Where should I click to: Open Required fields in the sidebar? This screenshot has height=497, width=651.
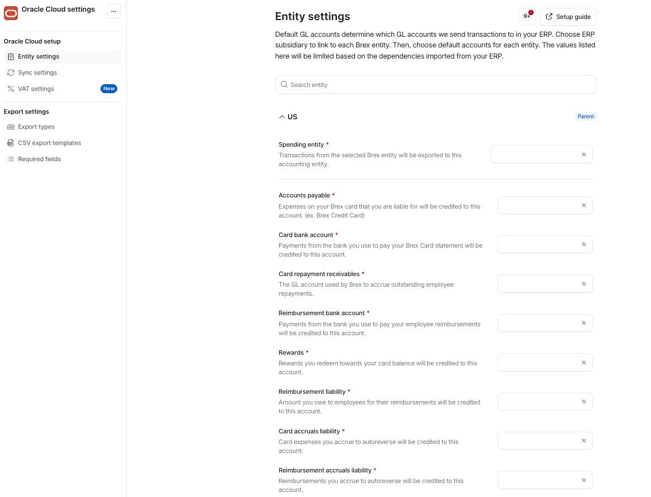pyautogui.click(x=63, y=160)
